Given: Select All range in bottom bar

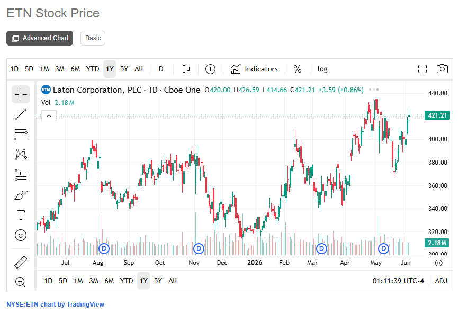Looking at the screenshot, I should tap(173, 281).
